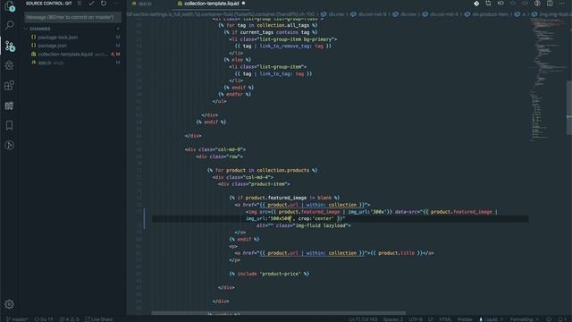Click the UTF-8 encoding status item
Viewport: 572px width, 322px height.
pyautogui.click(x=415, y=319)
